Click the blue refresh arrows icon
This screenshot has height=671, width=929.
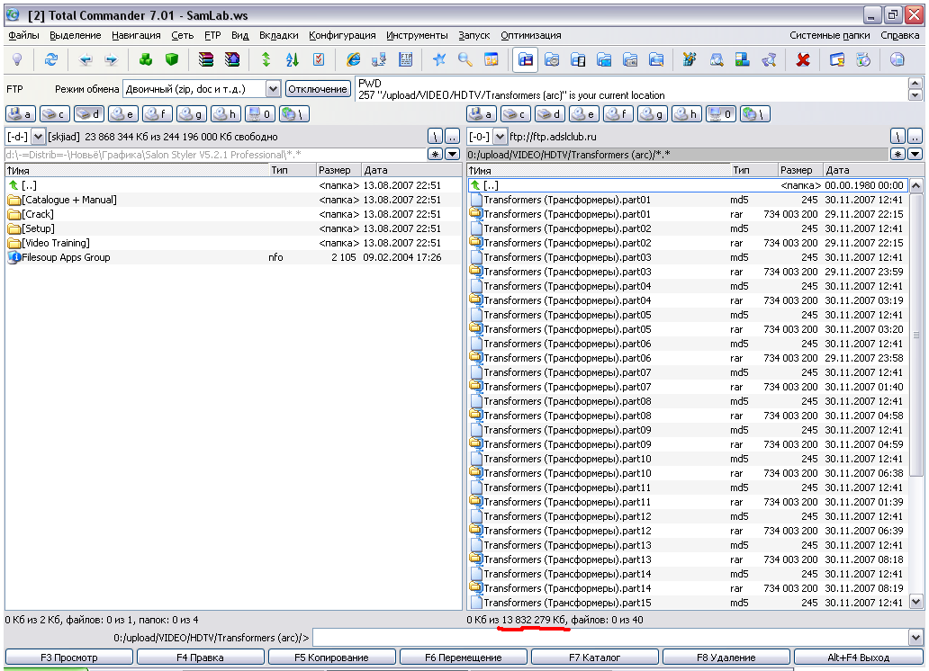(51, 59)
